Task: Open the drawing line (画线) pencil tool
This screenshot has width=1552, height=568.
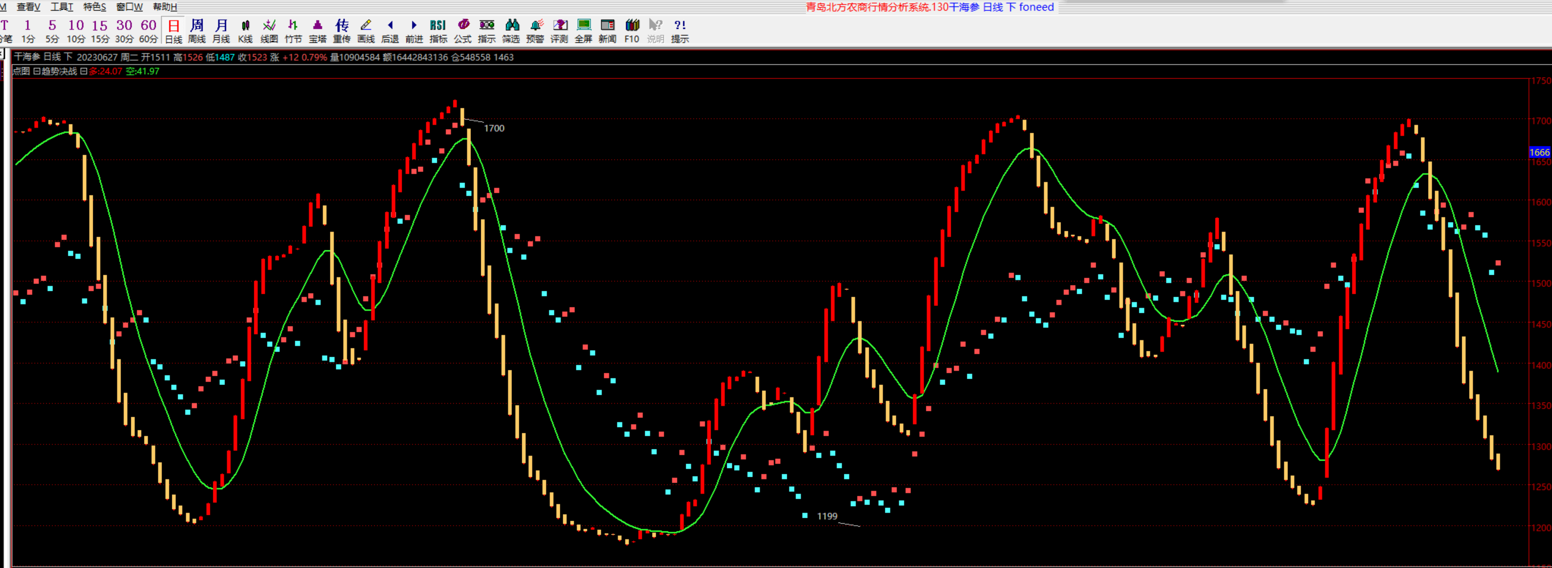Action: click(x=366, y=31)
